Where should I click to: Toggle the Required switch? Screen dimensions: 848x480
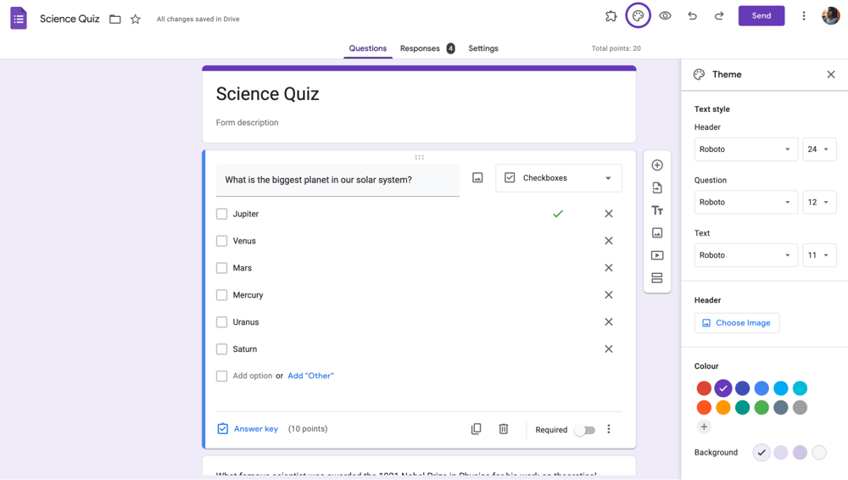point(585,430)
